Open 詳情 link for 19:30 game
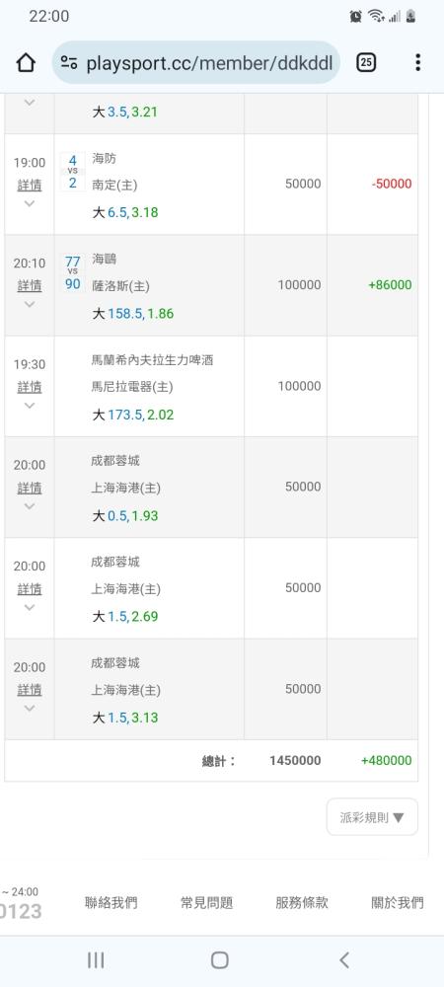444x987 pixels. point(29,387)
